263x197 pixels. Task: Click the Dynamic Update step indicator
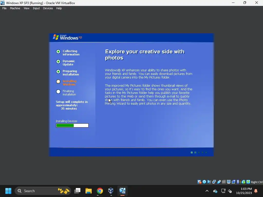58,62
